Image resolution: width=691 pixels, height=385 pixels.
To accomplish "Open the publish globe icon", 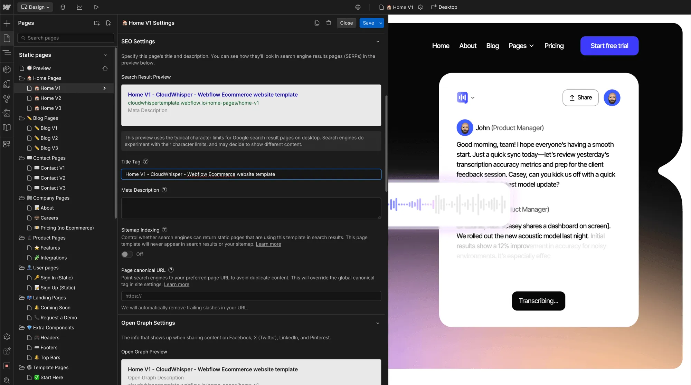I will point(358,7).
